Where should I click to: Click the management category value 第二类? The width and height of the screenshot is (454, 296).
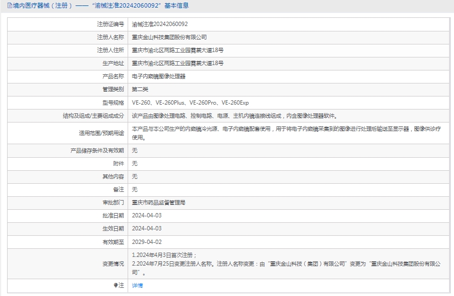point(140,89)
